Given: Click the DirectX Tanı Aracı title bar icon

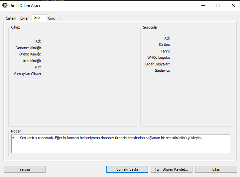Looking at the screenshot, I should point(5,5).
